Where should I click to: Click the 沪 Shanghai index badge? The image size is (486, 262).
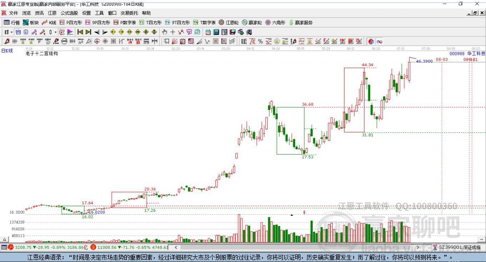point(11,247)
